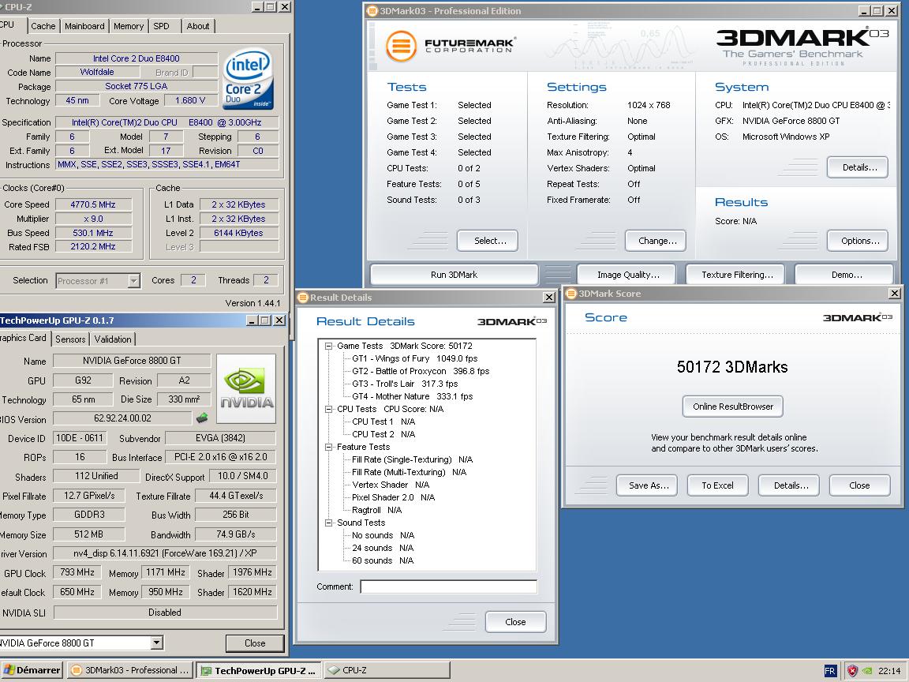Click the system clock 22:14
This screenshot has width=909, height=682.
pyautogui.click(x=889, y=671)
